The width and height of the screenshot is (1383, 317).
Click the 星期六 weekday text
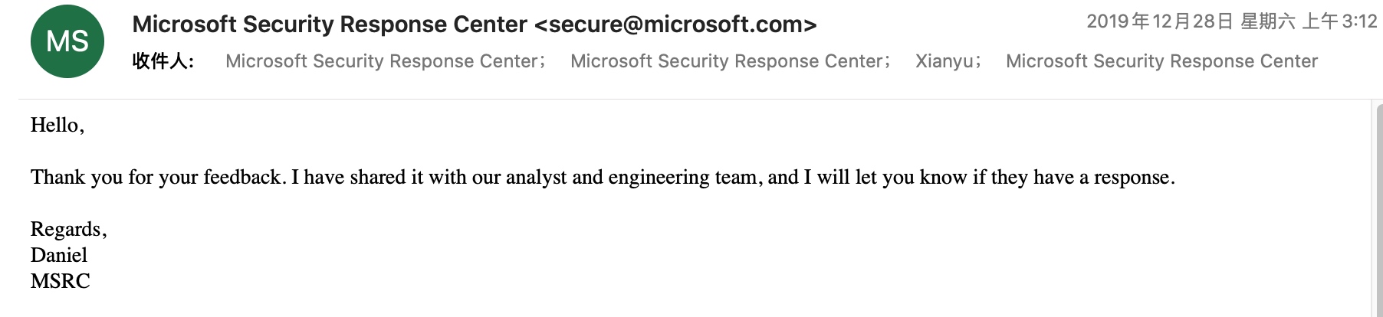(1267, 21)
